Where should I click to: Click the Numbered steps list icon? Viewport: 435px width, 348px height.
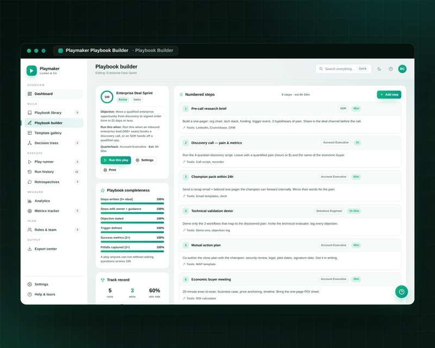pyautogui.click(x=181, y=95)
